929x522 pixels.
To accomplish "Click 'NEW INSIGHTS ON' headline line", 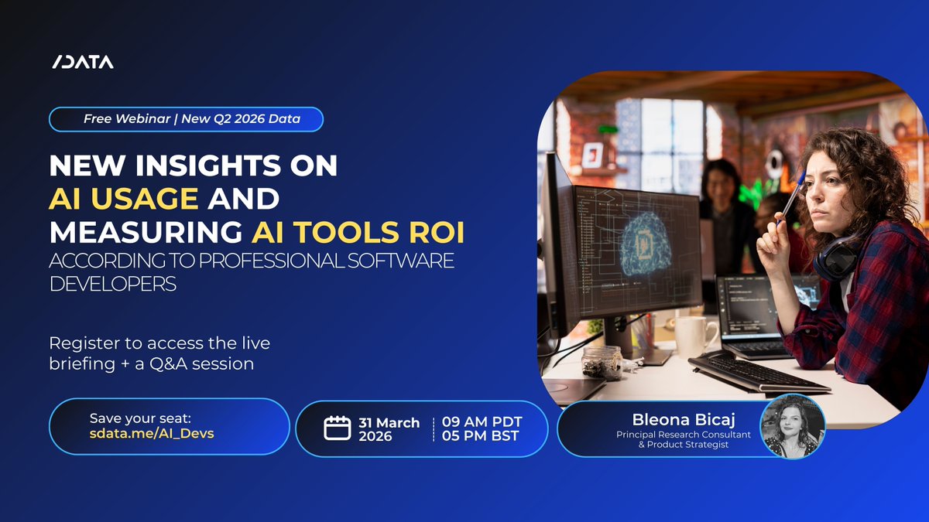I will (194, 165).
